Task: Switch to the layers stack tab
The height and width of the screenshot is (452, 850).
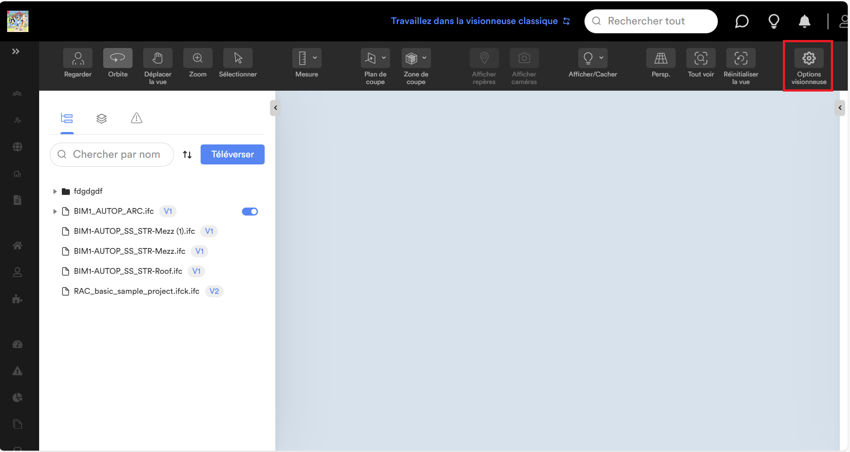Action: coord(101,118)
